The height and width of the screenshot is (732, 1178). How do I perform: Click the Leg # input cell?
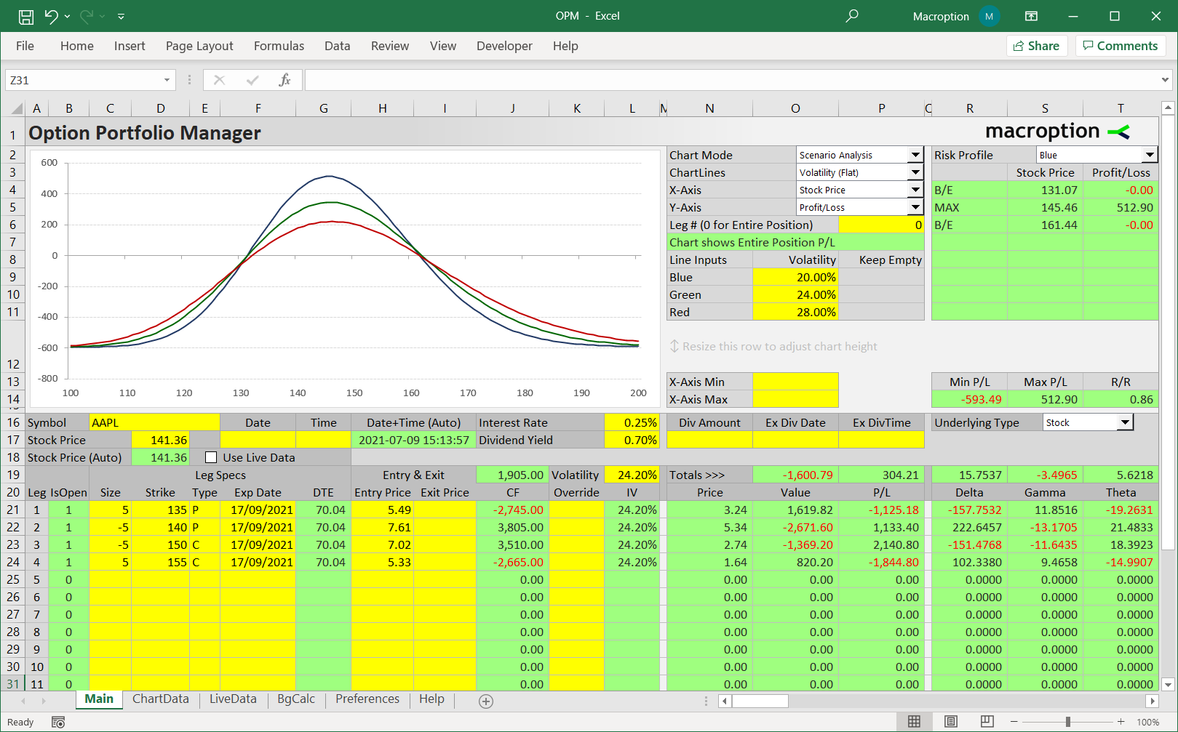[x=881, y=225]
